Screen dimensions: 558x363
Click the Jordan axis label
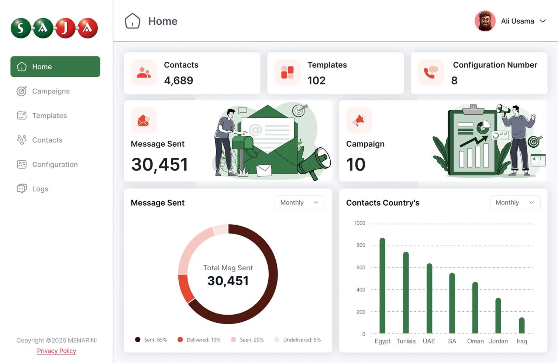(x=499, y=341)
